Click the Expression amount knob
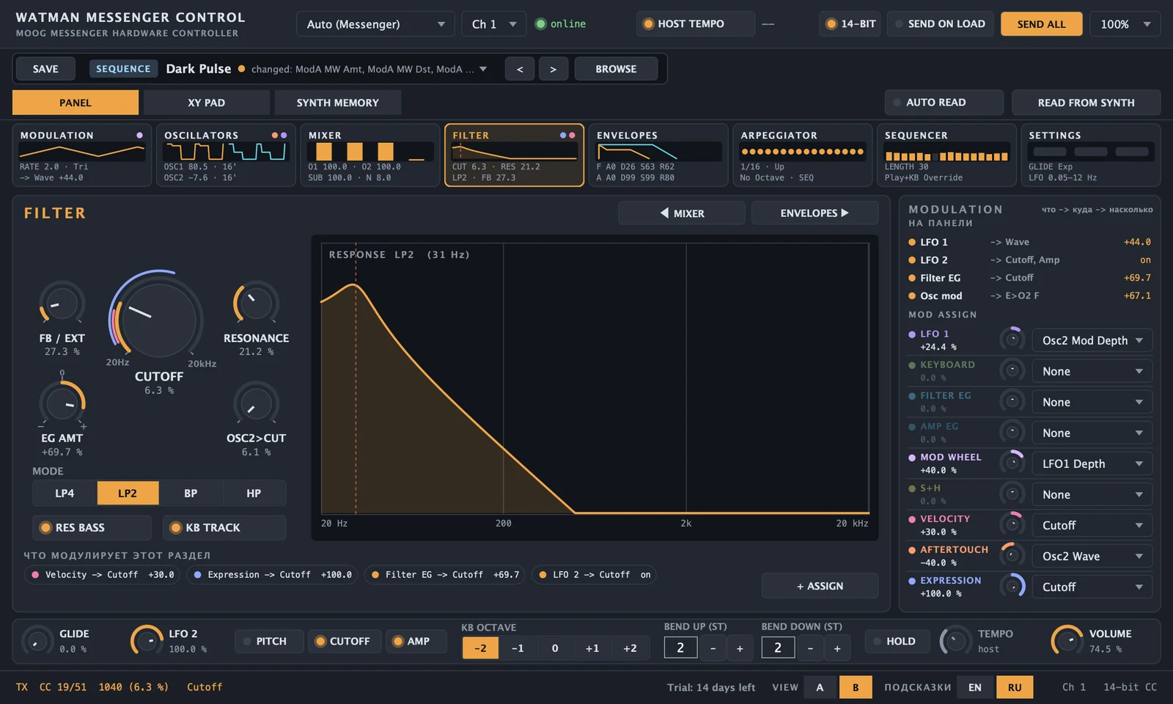Image resolution: width=1173 pixels, height=704 pixels. [x=1012, y=586]
